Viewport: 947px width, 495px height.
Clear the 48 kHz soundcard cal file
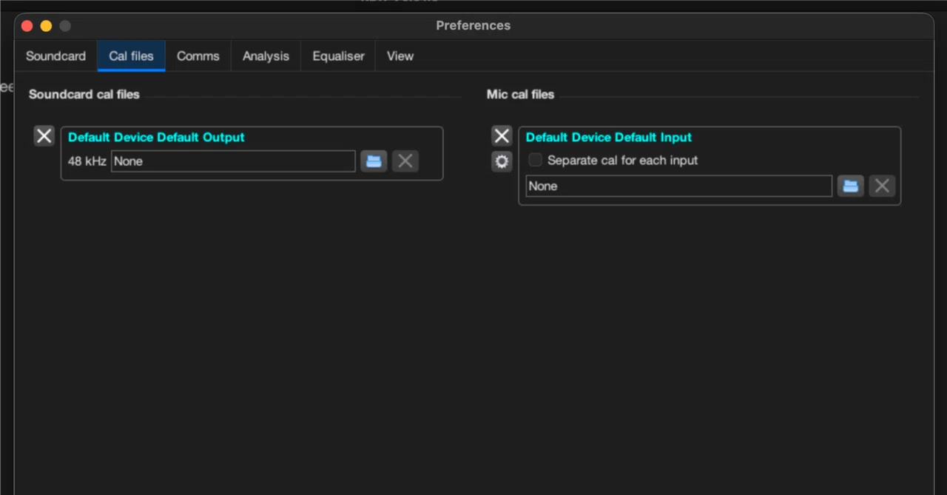[x=405, y=161]
